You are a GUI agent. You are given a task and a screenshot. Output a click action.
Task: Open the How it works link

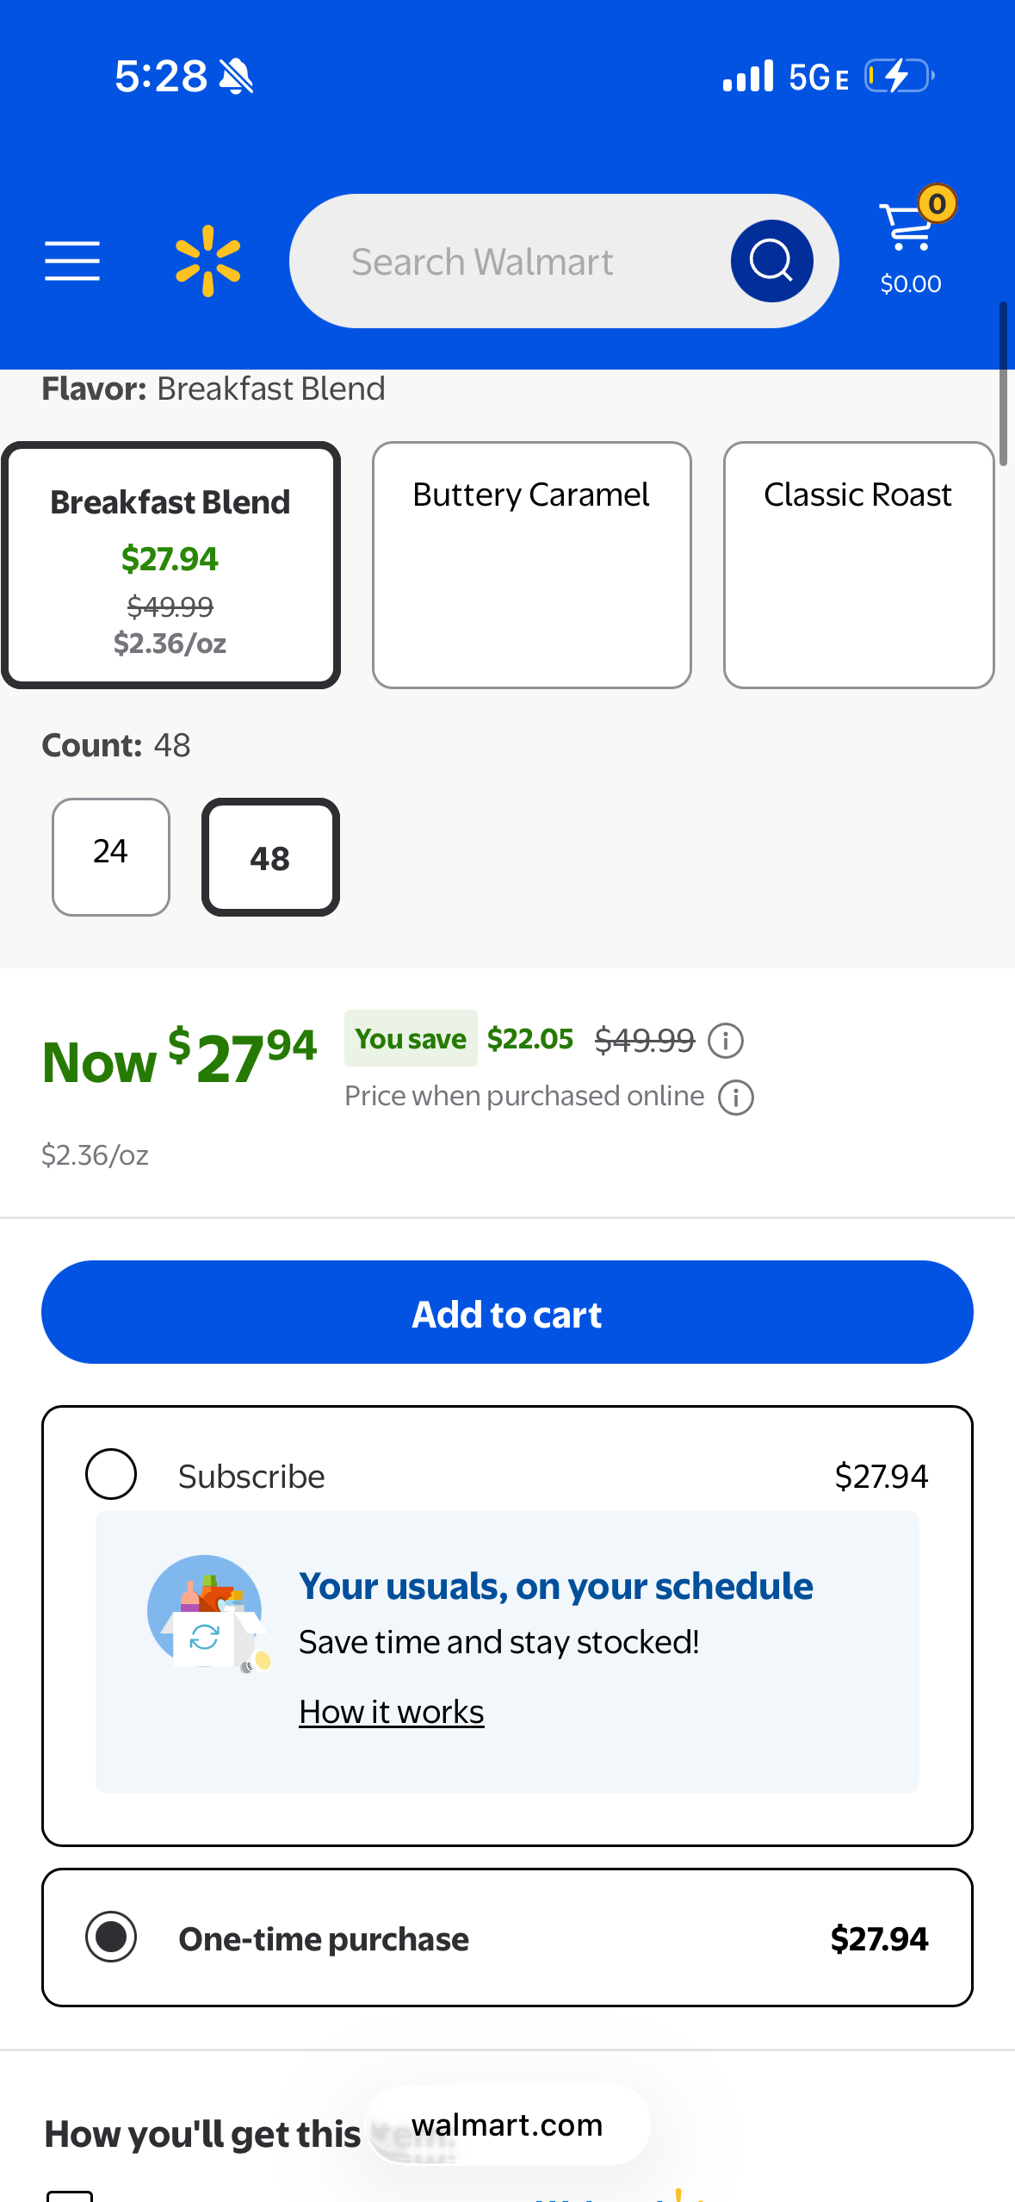click(x=391, y=1712)
